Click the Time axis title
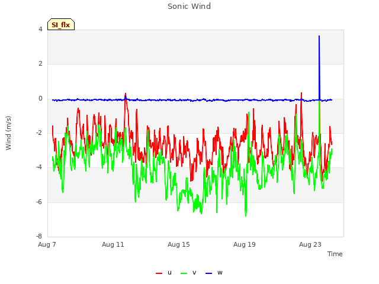Screen dimensions: 379x284 click(335, 254)
